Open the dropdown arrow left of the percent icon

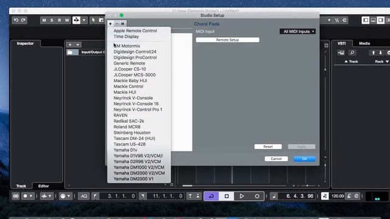click(329, 20)
